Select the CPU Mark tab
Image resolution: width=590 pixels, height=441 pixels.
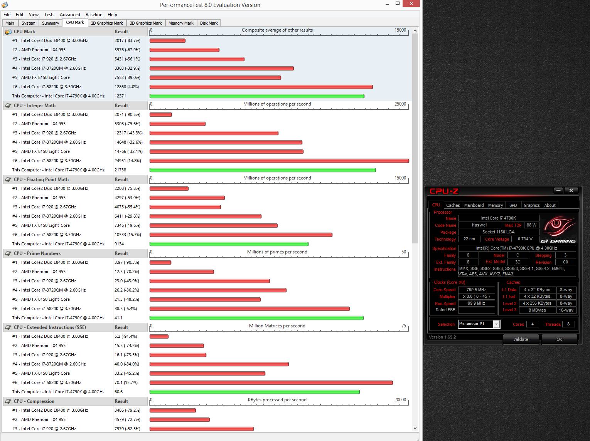point(75,23)
